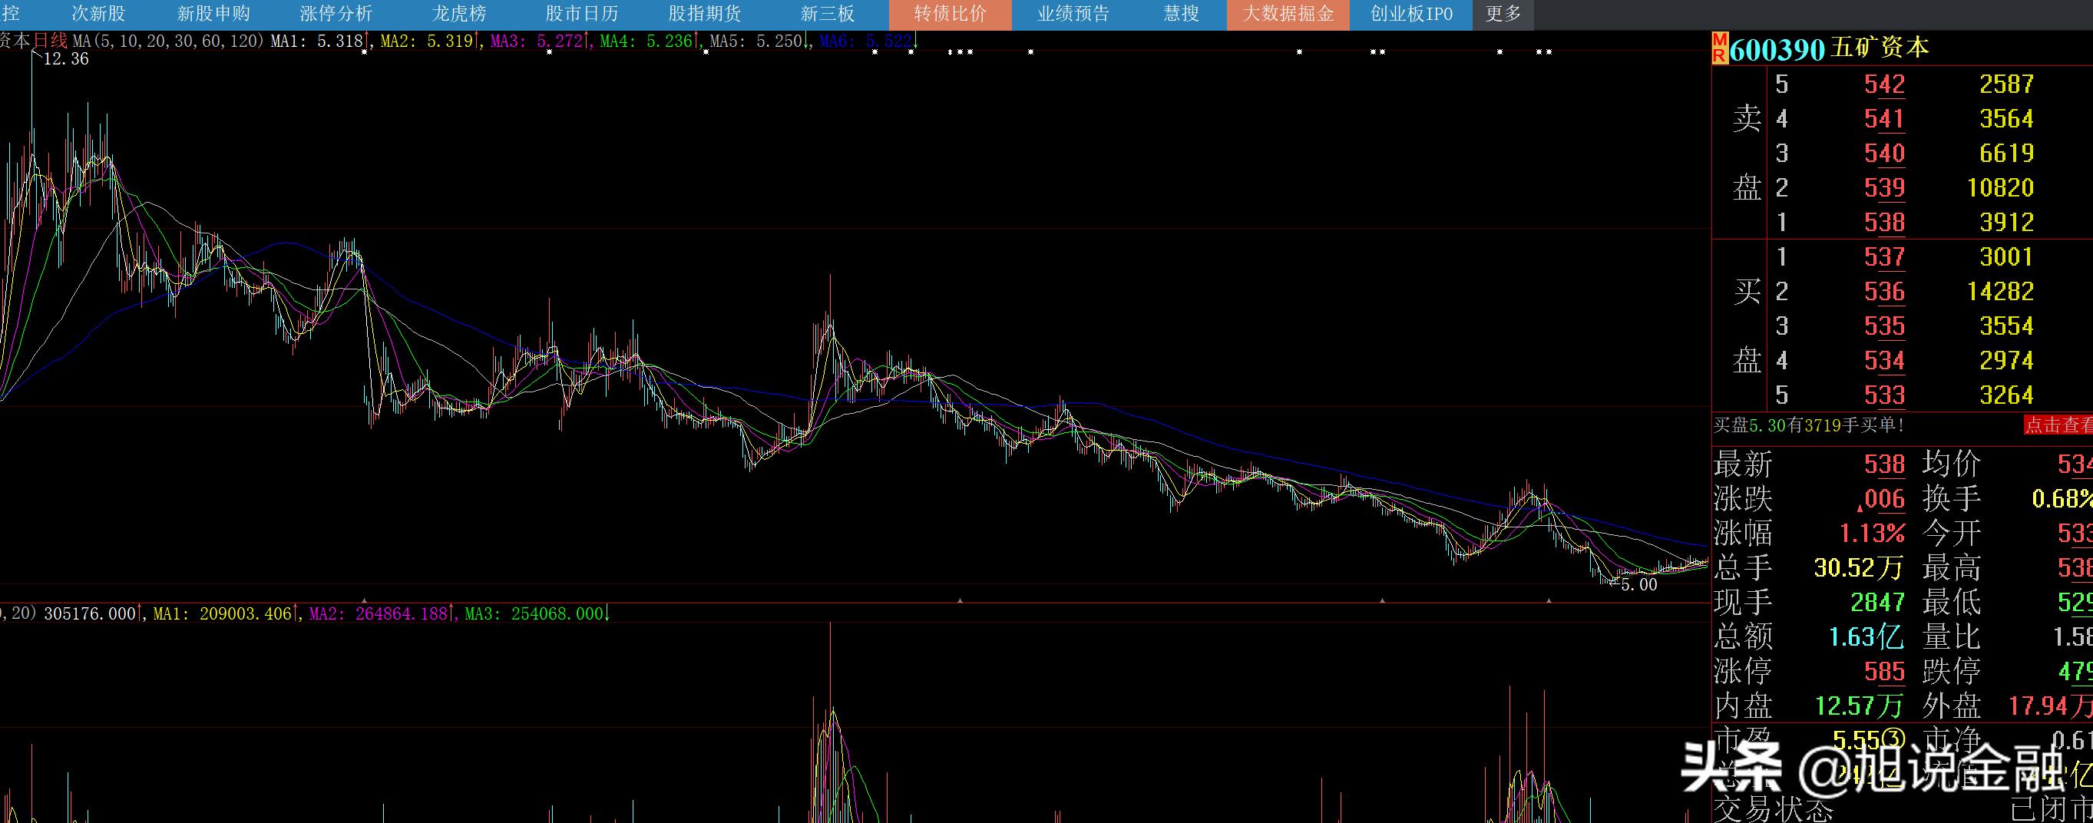
Task: Click buy level 2 price 536
Action: [1884, 292]
